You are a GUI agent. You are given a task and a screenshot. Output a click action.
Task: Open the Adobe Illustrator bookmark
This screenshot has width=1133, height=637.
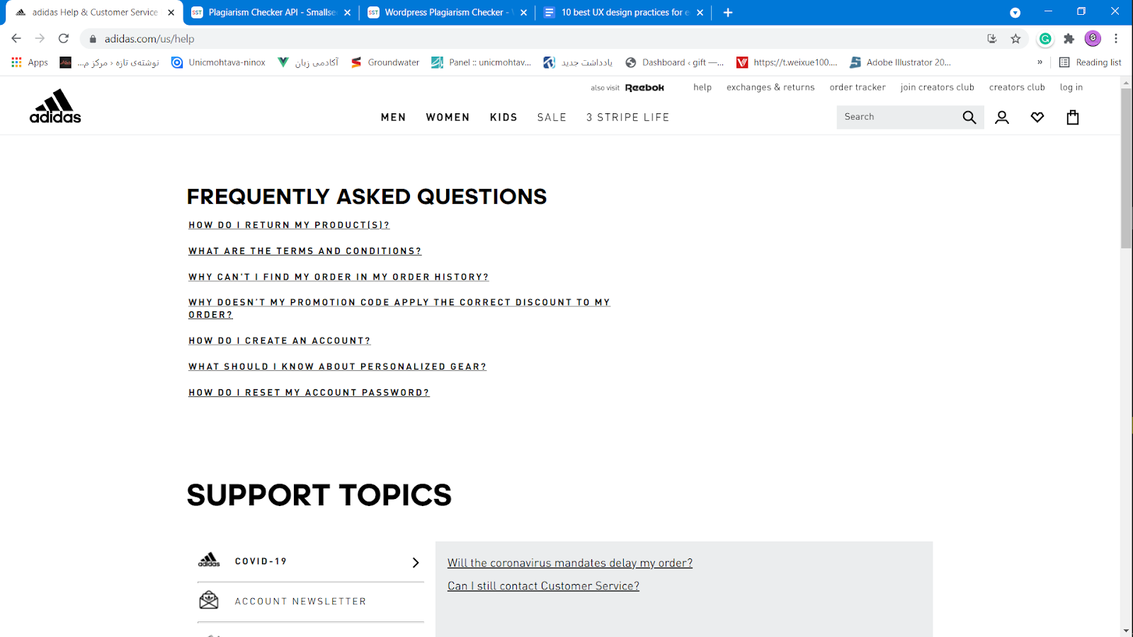point(900,62)
